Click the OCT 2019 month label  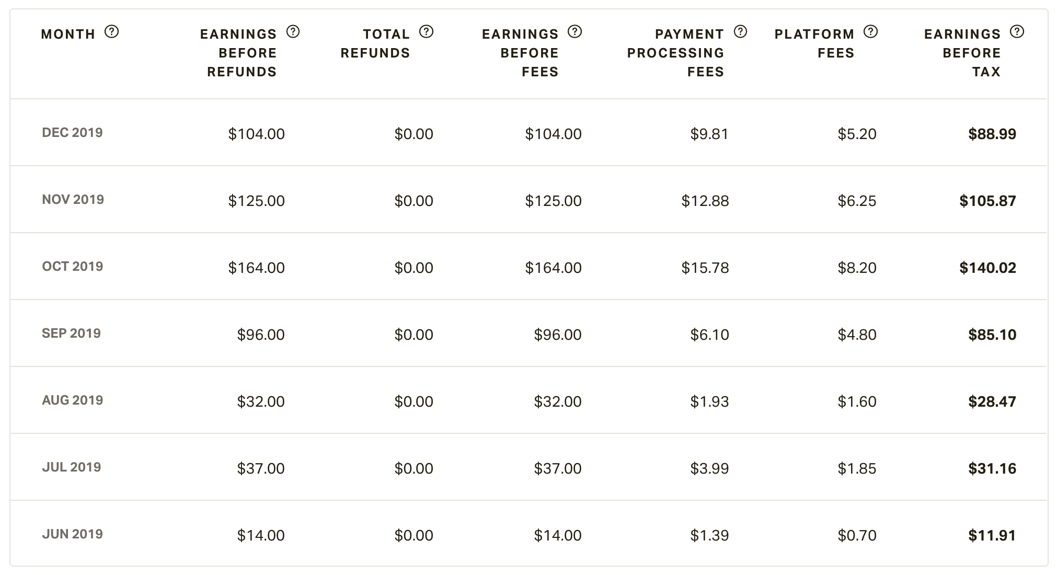72,267
